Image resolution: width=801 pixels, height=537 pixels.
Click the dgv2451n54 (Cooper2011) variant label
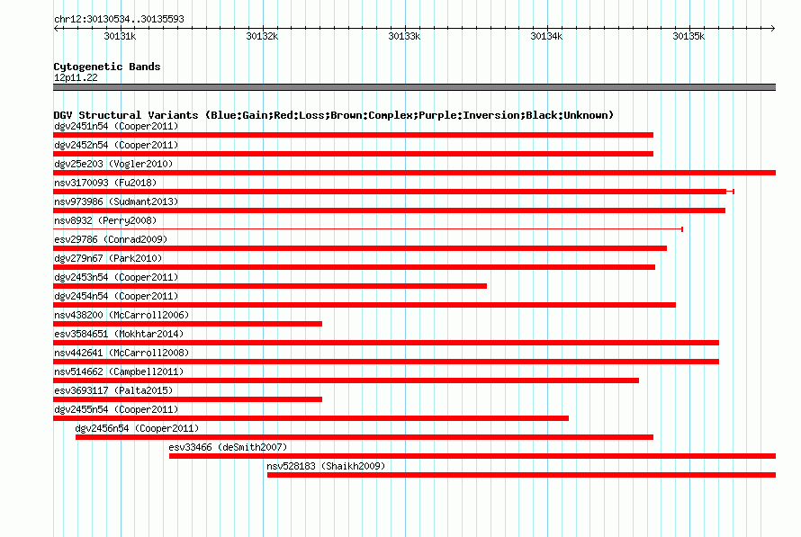click(116, 126)
